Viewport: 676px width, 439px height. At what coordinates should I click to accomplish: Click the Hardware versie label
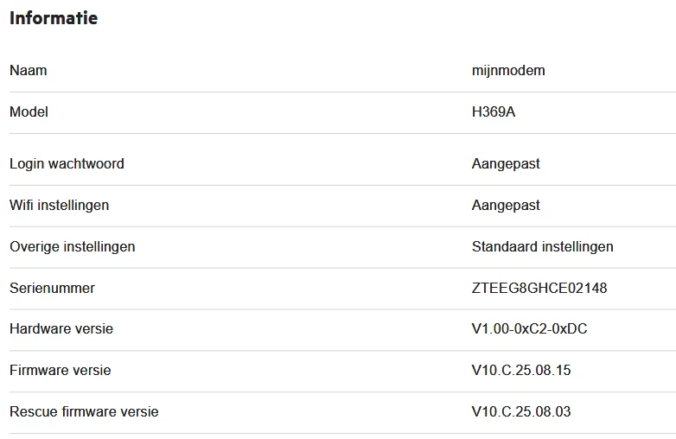tap(61, 328)
